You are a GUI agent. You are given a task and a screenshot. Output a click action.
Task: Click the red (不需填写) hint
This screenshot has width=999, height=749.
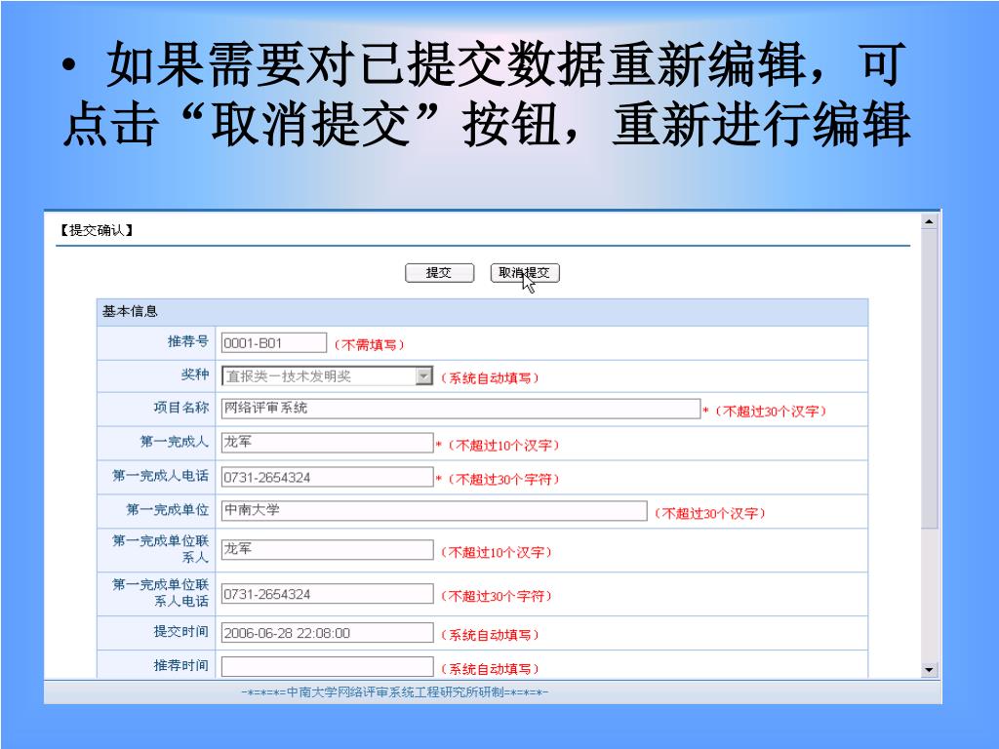coord(369,345)
